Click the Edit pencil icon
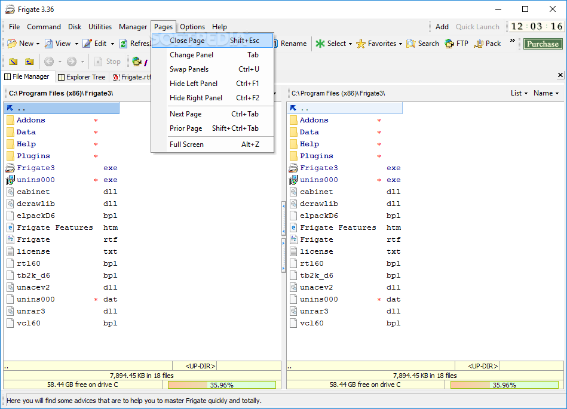This screenshot has width=567, height=409. [x=87, y=44]
